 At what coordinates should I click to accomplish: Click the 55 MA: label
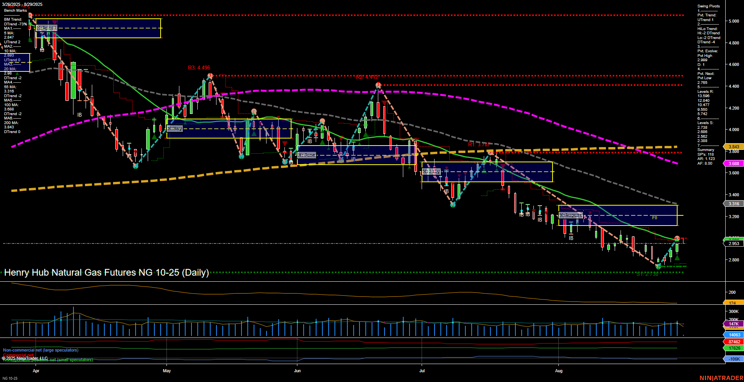pyautogui.click(x=11, y=87)
